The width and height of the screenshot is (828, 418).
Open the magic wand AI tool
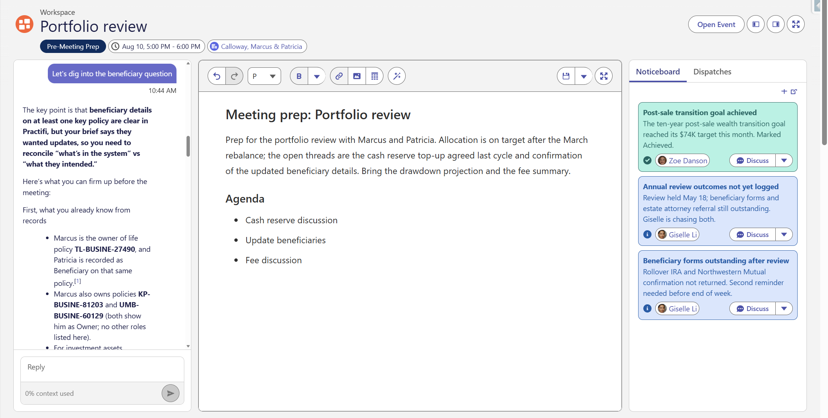point(397,76)
